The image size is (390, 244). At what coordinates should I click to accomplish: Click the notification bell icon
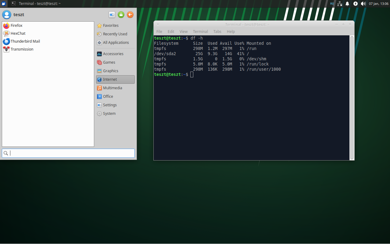coord(347,4)
